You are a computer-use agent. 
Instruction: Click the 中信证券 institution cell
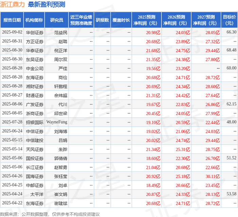pos(35,132)
